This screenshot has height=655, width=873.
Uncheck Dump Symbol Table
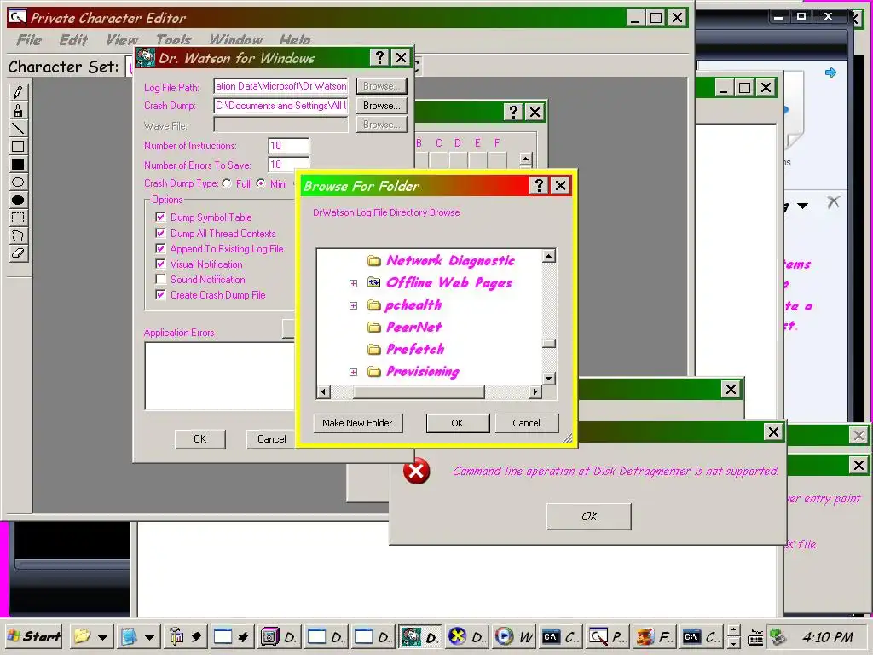160,217
